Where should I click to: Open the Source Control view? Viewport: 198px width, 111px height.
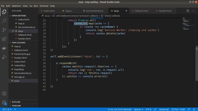(x=4, y=30)
